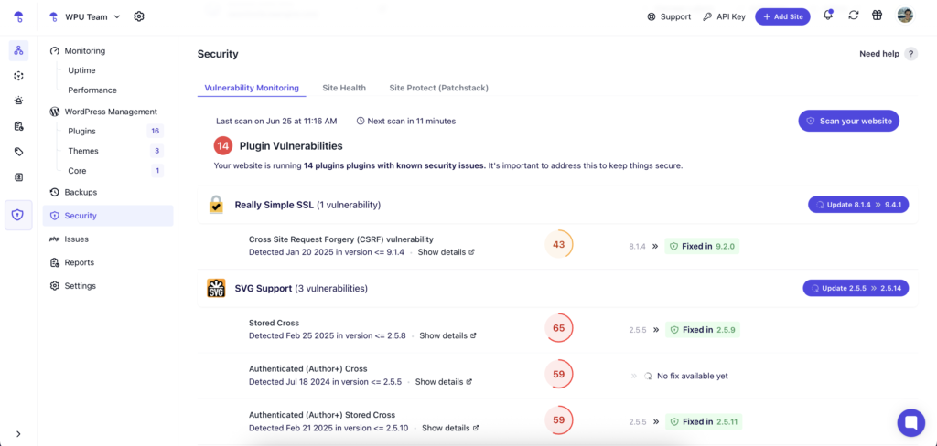Click Update 2.5.5 to 2.5.14 button
The height and width of the screenshot is (446, 937).
click(856, 288)
